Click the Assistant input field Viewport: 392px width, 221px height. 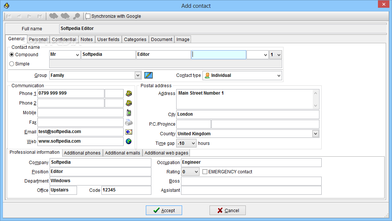click(x=251, y=190)
